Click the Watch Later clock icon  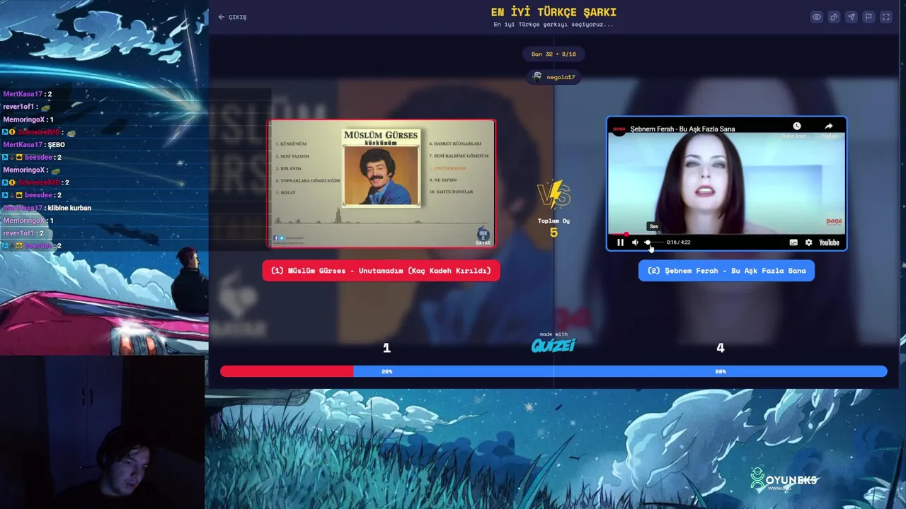click(797, 127)
